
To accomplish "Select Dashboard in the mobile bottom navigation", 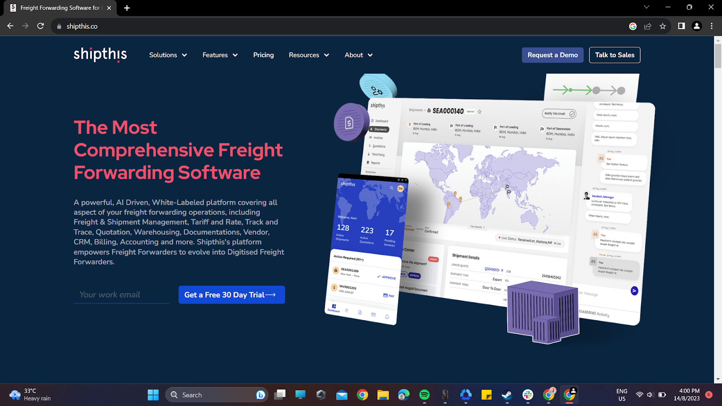I will 333,309.
